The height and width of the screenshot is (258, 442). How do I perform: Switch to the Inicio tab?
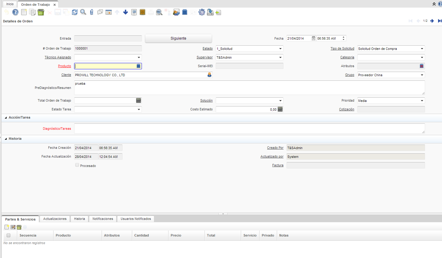click(10, 4)
